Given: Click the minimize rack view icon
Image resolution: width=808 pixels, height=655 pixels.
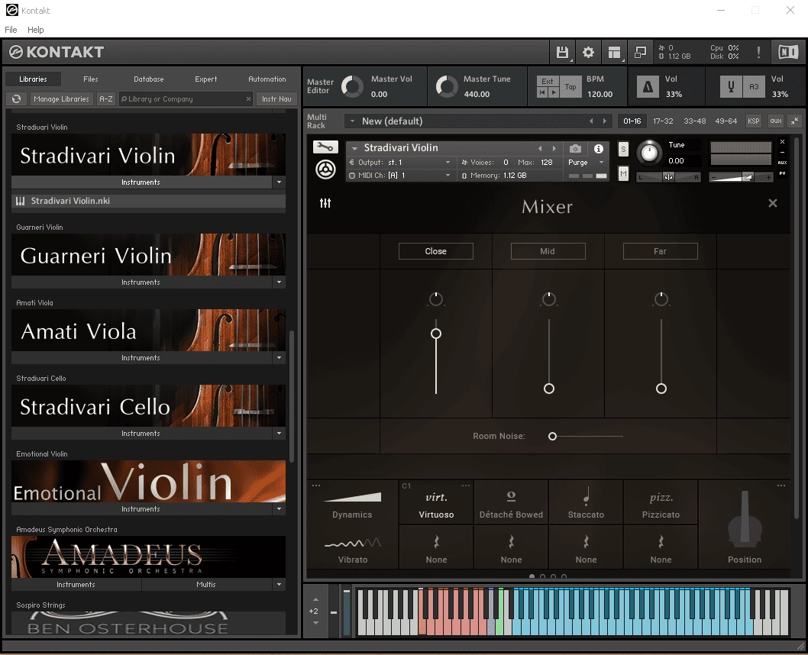Looking at the screenshot, I should click(640, 52).
